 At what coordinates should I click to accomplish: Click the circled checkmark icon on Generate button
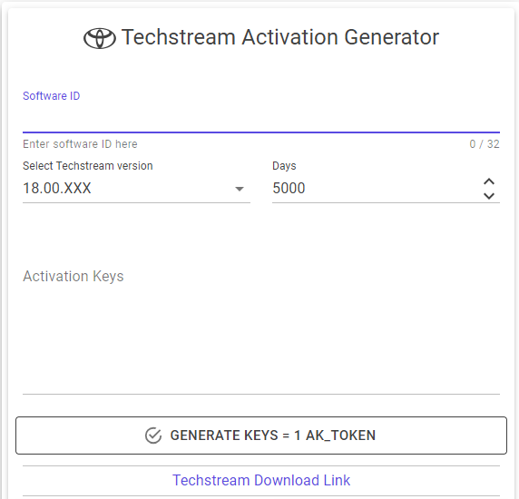pos(153,435)
